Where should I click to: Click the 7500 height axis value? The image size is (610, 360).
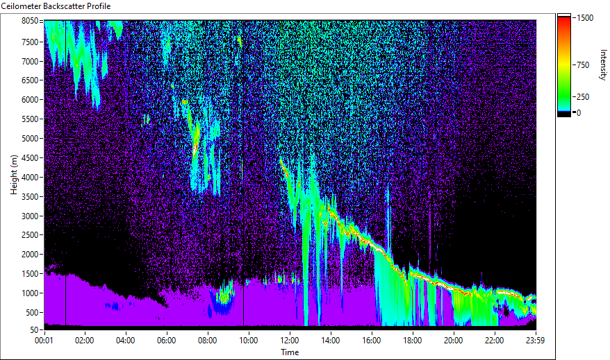(x=30, y=42)
